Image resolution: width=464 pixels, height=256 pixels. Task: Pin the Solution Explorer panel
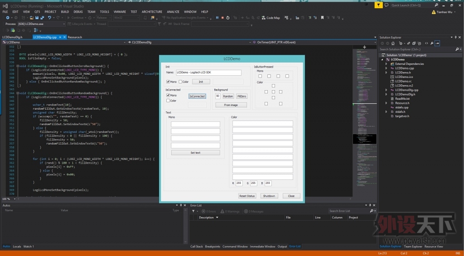coord(456,37)
